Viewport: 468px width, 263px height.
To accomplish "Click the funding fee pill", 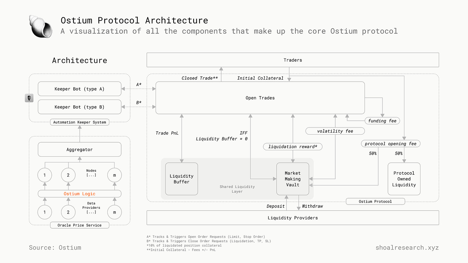I will 382,121.
